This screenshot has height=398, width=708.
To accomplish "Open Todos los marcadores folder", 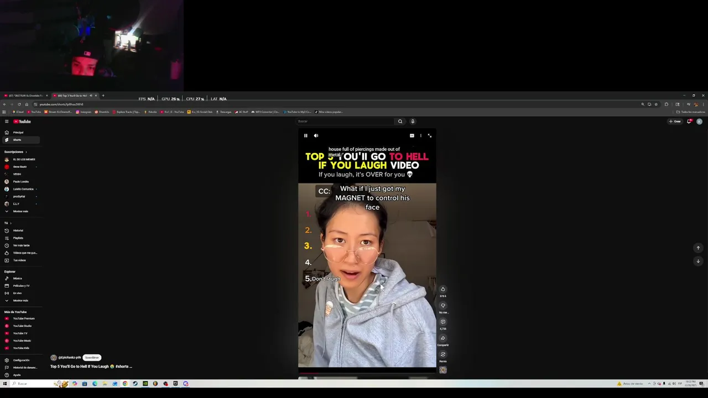I will click(x=690, y=112).
